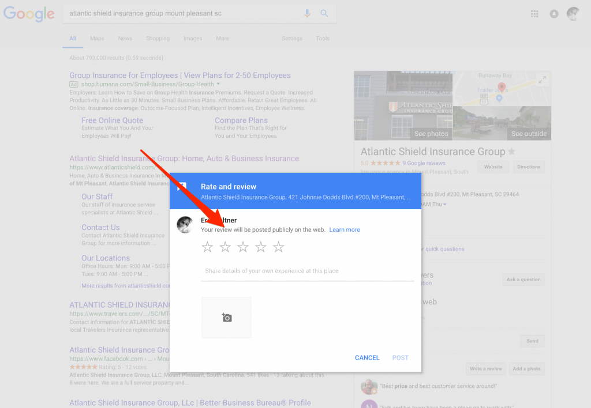Viewport: 591px width, 408px height.
Task: Switch to the News tab
Action: (125, 39)
